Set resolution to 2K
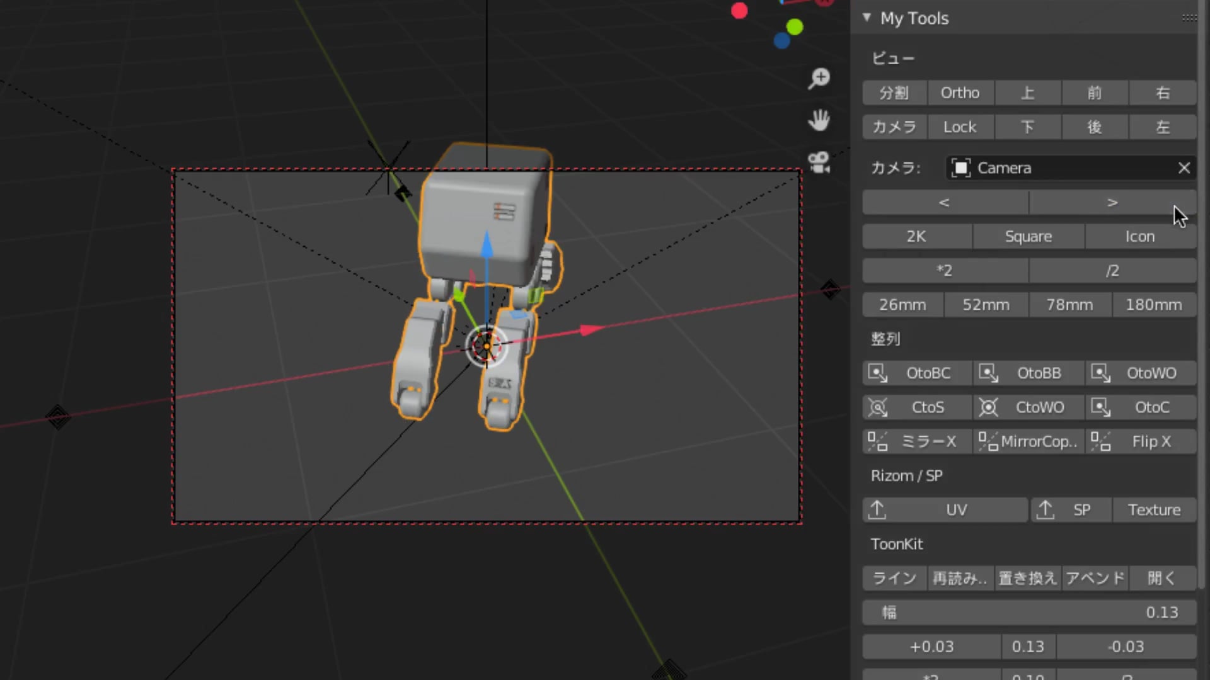Image resolution: width=1210 pixels, height=680 pixels. tap(917, 237)
